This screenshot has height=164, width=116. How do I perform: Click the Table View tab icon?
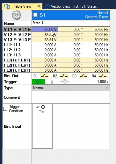(7, 6)
